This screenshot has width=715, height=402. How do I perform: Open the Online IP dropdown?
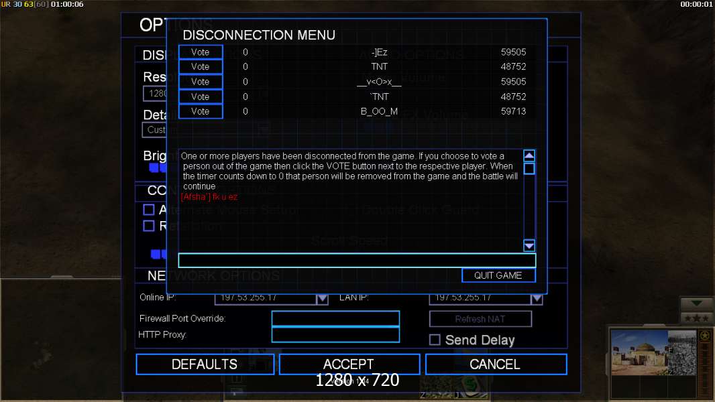[x=322, y=299]
